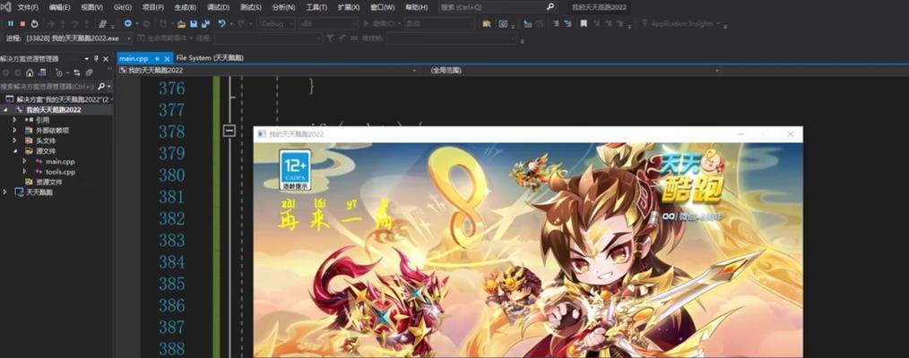The width and height of the screenshot is (909, 358).
Task: Click the search magnifier in title bar
Action: tap(550, 7)
